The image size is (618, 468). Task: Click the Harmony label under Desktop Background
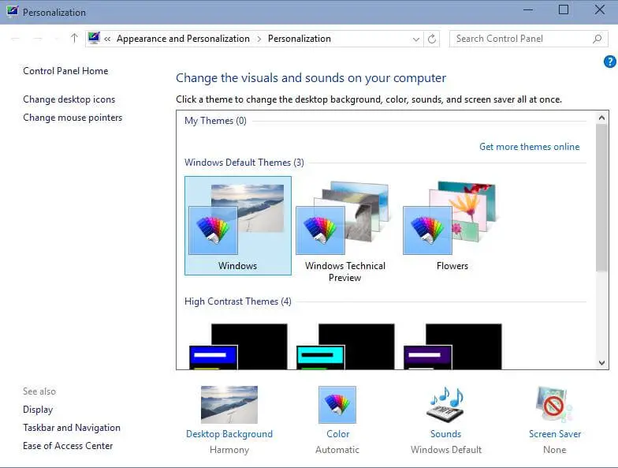(229, 450)
